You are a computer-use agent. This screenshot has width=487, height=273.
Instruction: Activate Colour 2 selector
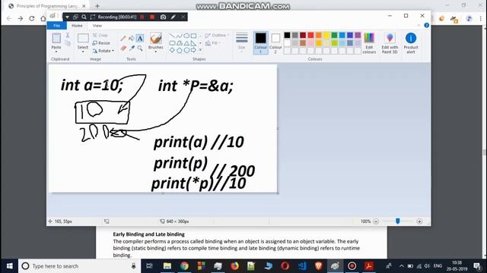coord(275,43)
